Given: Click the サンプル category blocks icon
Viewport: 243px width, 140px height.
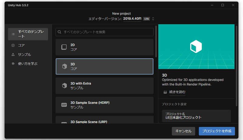Looking at the screenshot, I should click(x=13, y=54).
